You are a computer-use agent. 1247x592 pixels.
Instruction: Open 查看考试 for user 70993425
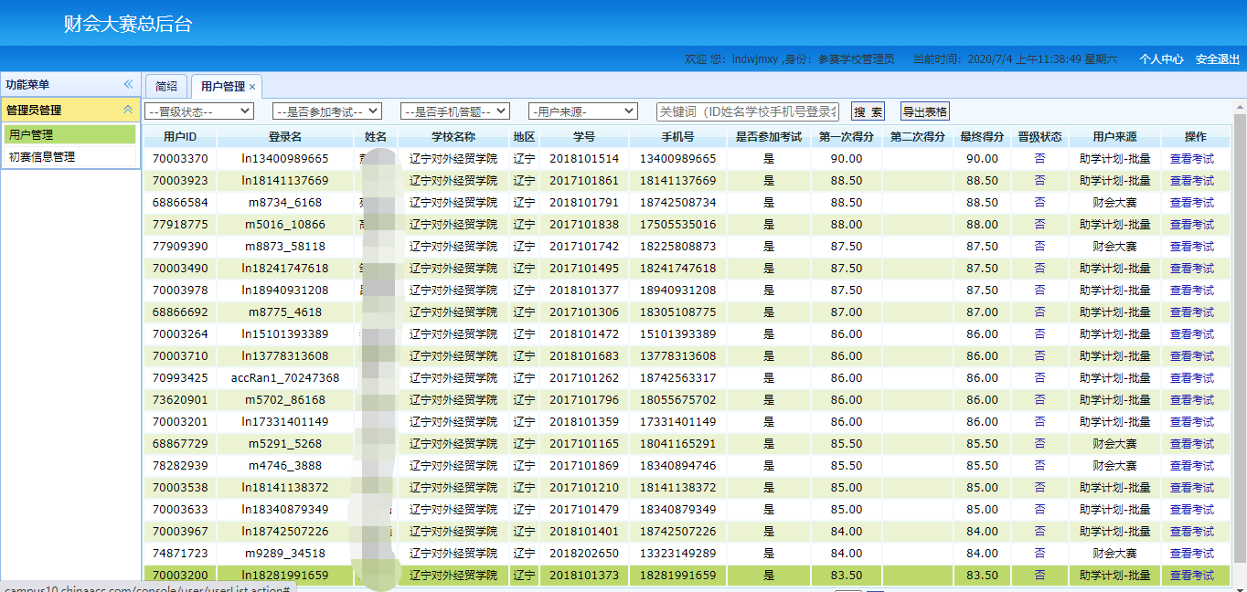click(x=1192, y=378)
